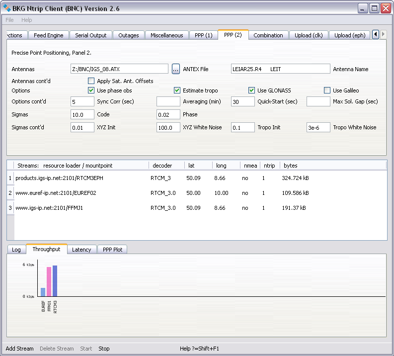This screenshot has height=356, width=394.
Task: Open the File menu
Action: tap(9, 20)
